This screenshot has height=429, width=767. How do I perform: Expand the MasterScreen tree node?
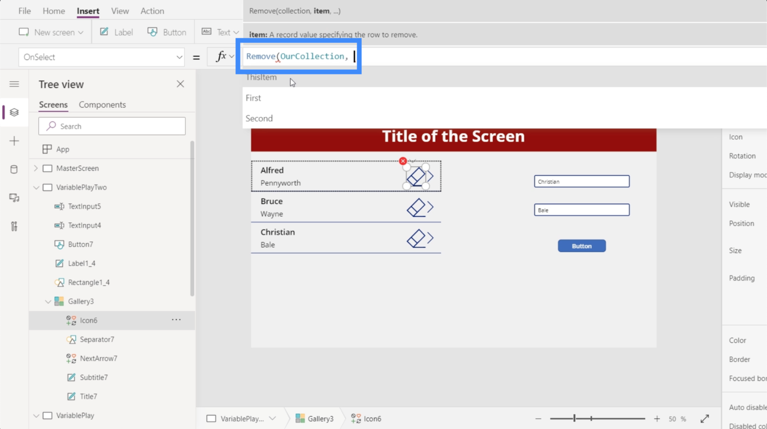tap(36, 168)
